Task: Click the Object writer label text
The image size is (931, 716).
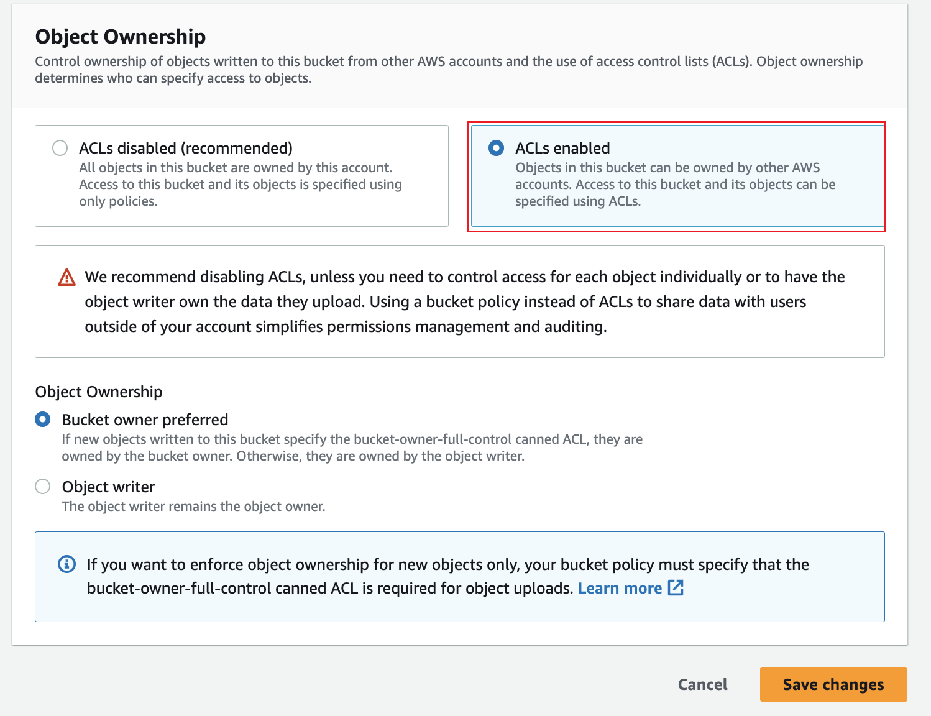Action: pos(108,487)
